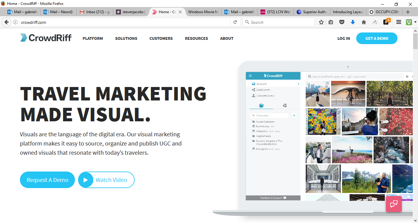Click the Feedback & Support bar in mockup
418x223 pixels.
coord(273,198)
